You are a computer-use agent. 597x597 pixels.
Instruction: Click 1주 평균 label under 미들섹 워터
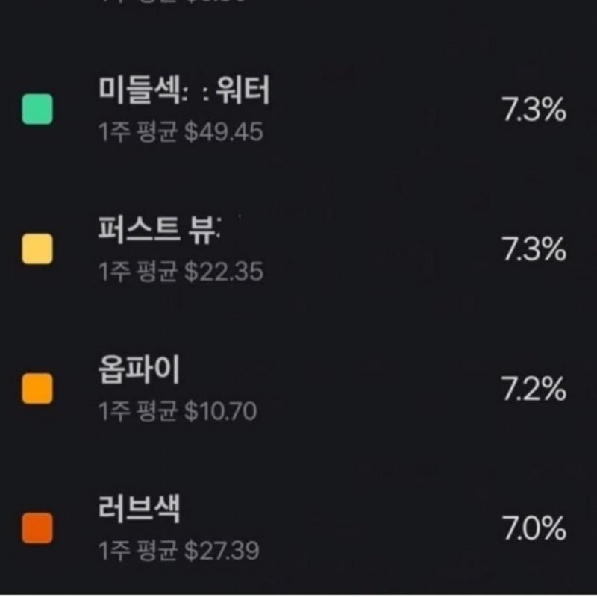pyautogui.click(x=137, y=133)
